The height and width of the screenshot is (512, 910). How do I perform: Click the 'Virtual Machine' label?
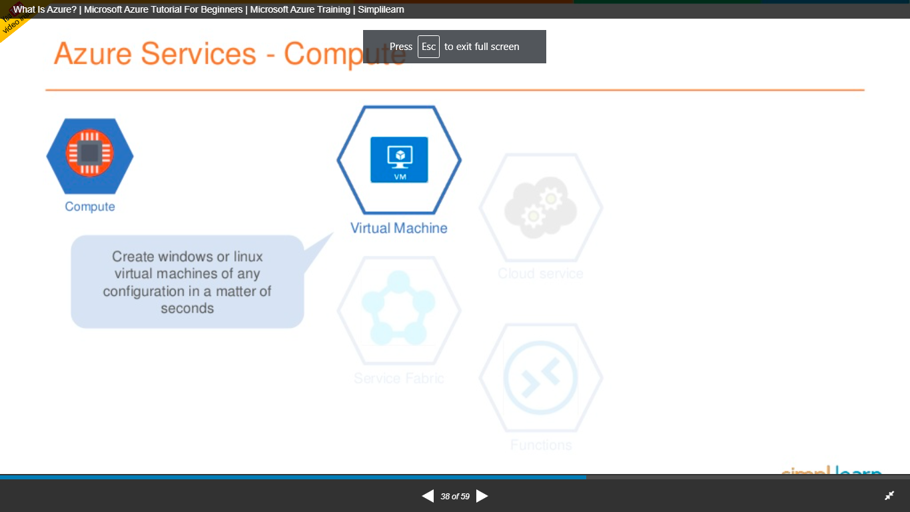pos(399,228)
